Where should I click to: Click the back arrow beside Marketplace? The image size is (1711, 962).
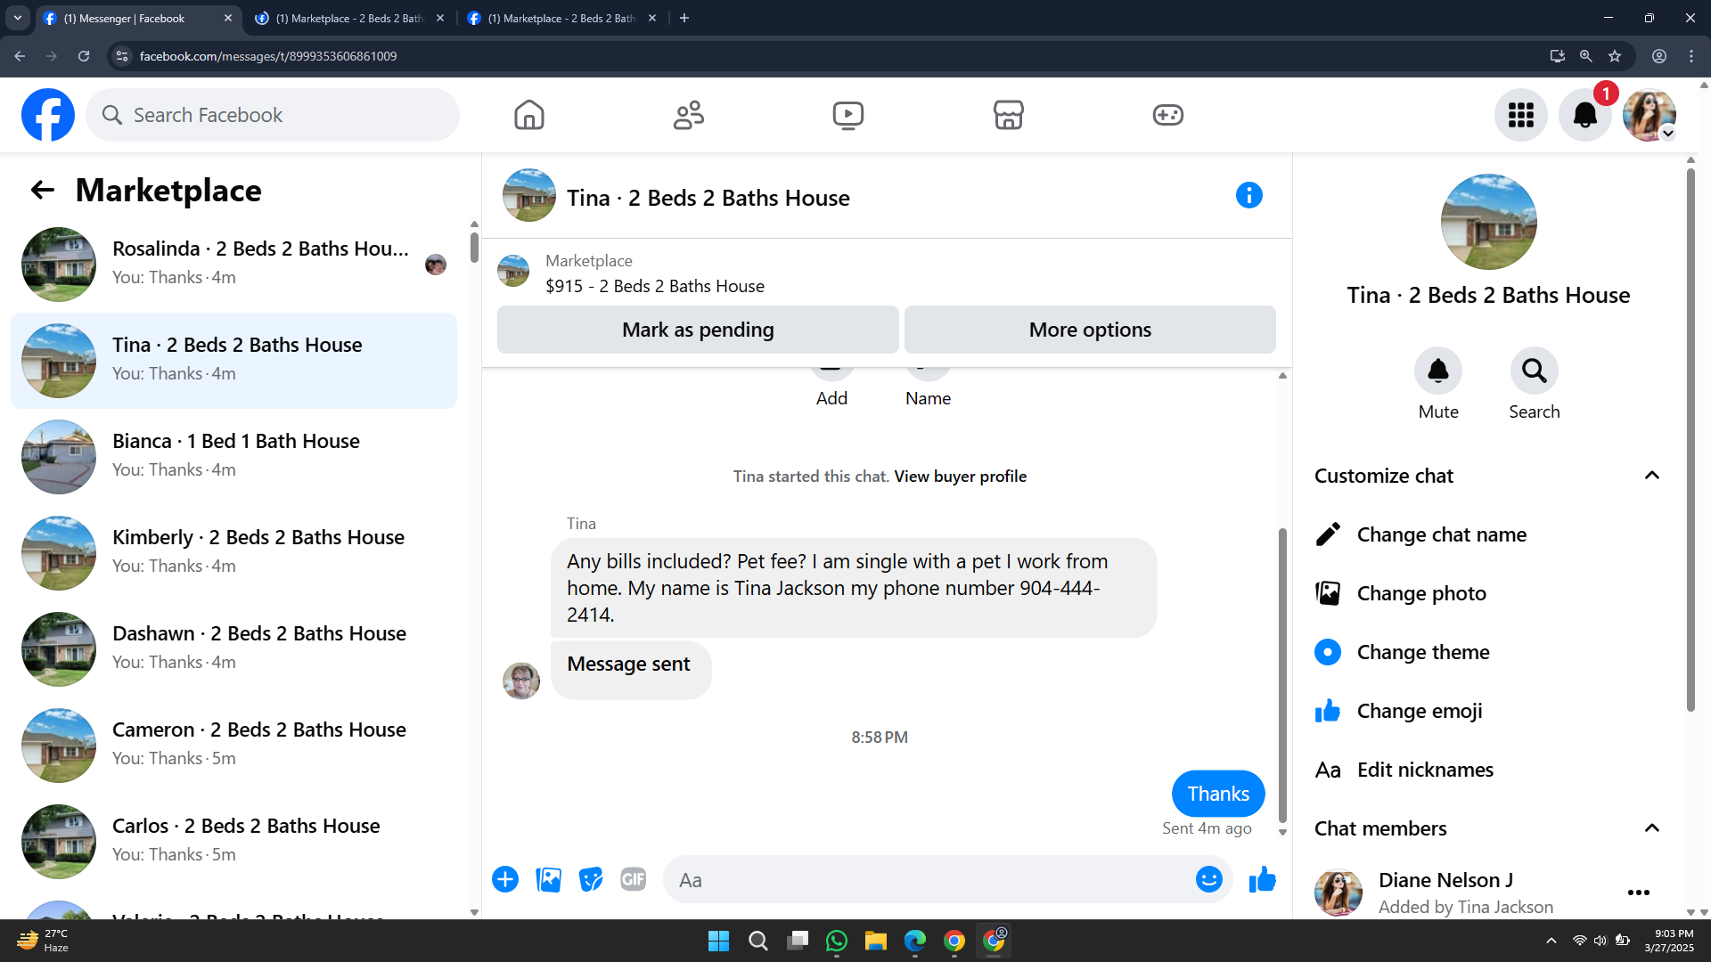point(42,190)
